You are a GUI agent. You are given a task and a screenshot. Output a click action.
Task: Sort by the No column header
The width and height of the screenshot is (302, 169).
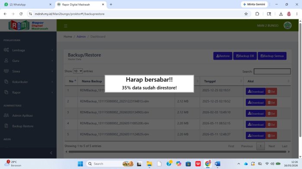tap(71, 81)
